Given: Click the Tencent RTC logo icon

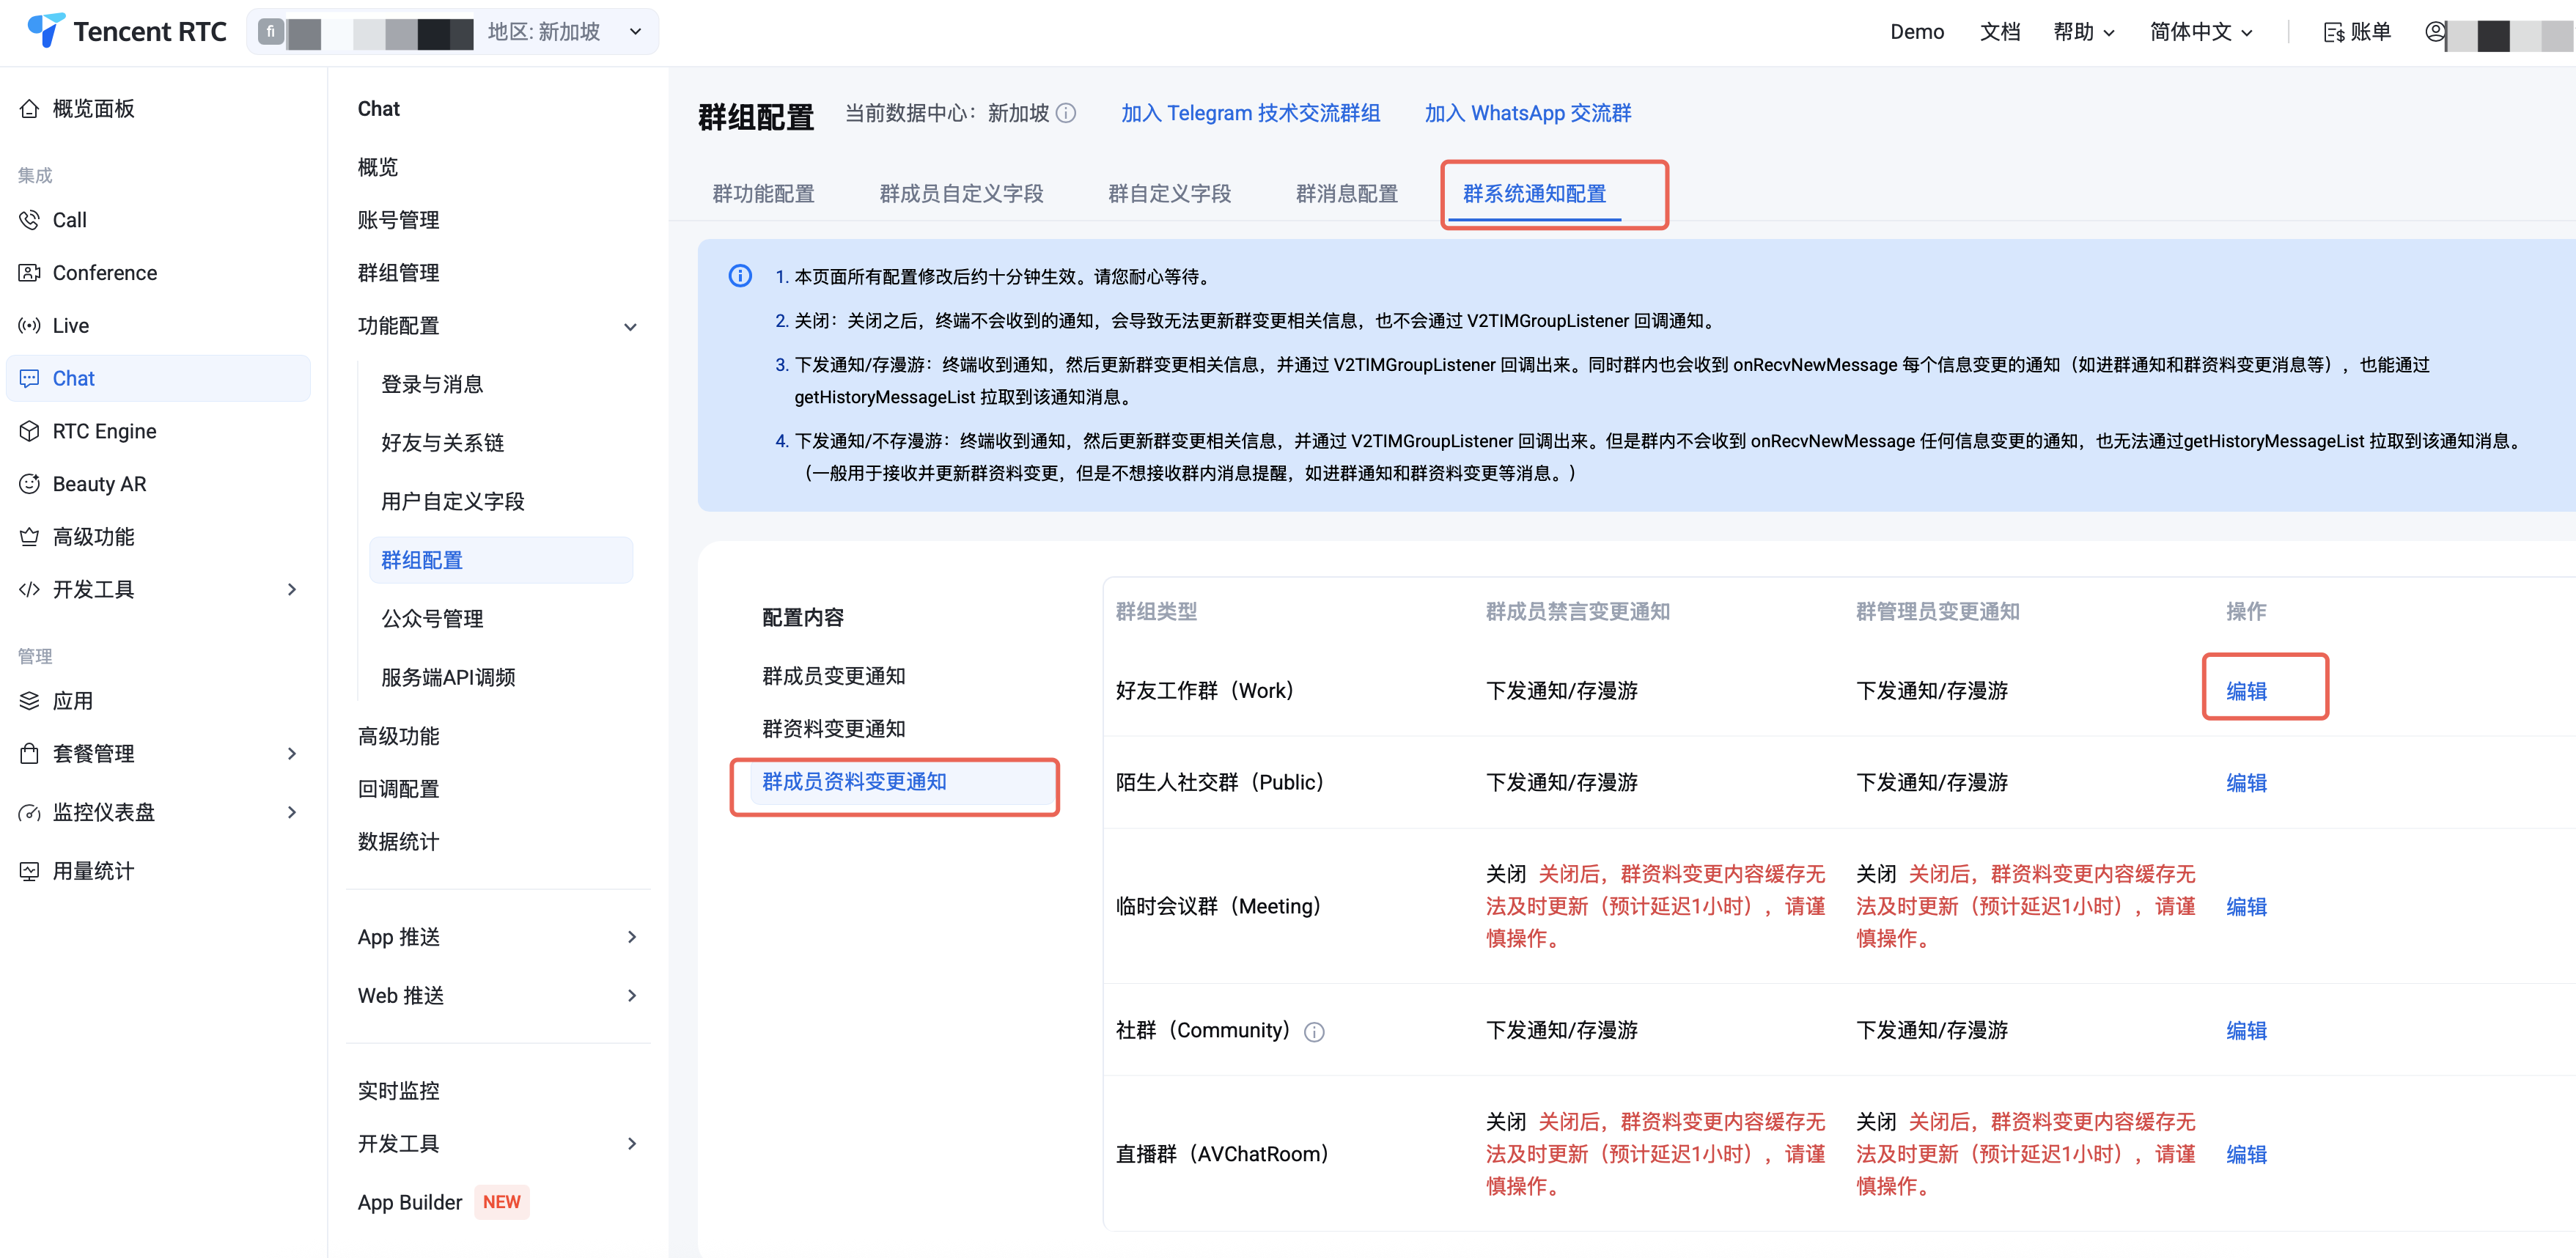Looking at the screenshot, I should point(45,31).
